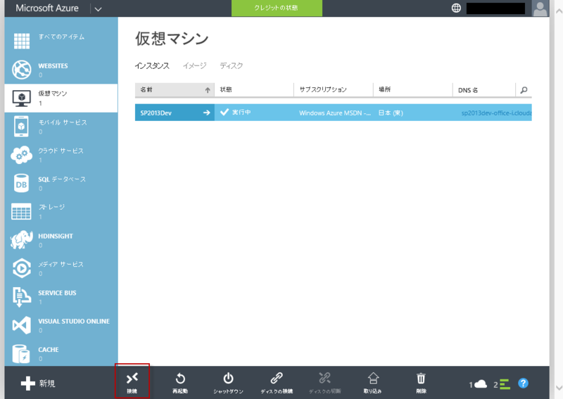Screen dimensions: 563x399
Task: Restart the VM with 再起動
Action: coord(180,383)
